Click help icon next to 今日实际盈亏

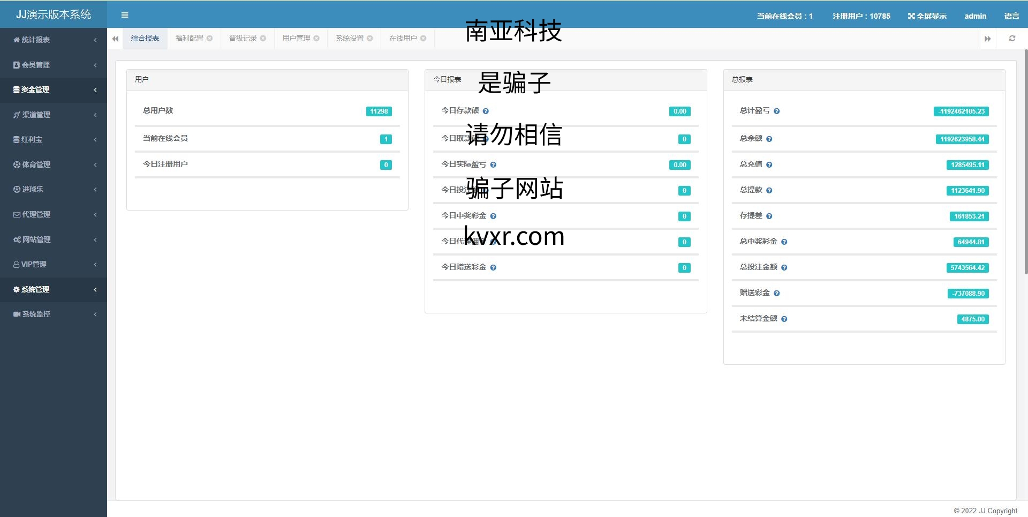point(493,165)
